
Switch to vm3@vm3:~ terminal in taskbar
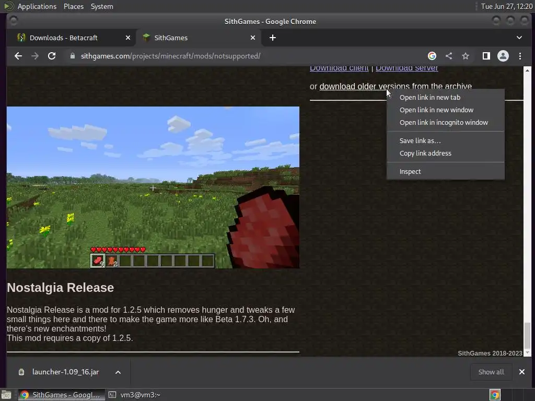(x=135, y=395)
